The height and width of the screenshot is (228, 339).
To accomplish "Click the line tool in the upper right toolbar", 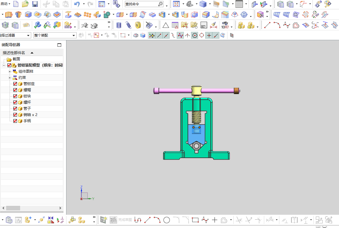I will [x=267, y=25].
